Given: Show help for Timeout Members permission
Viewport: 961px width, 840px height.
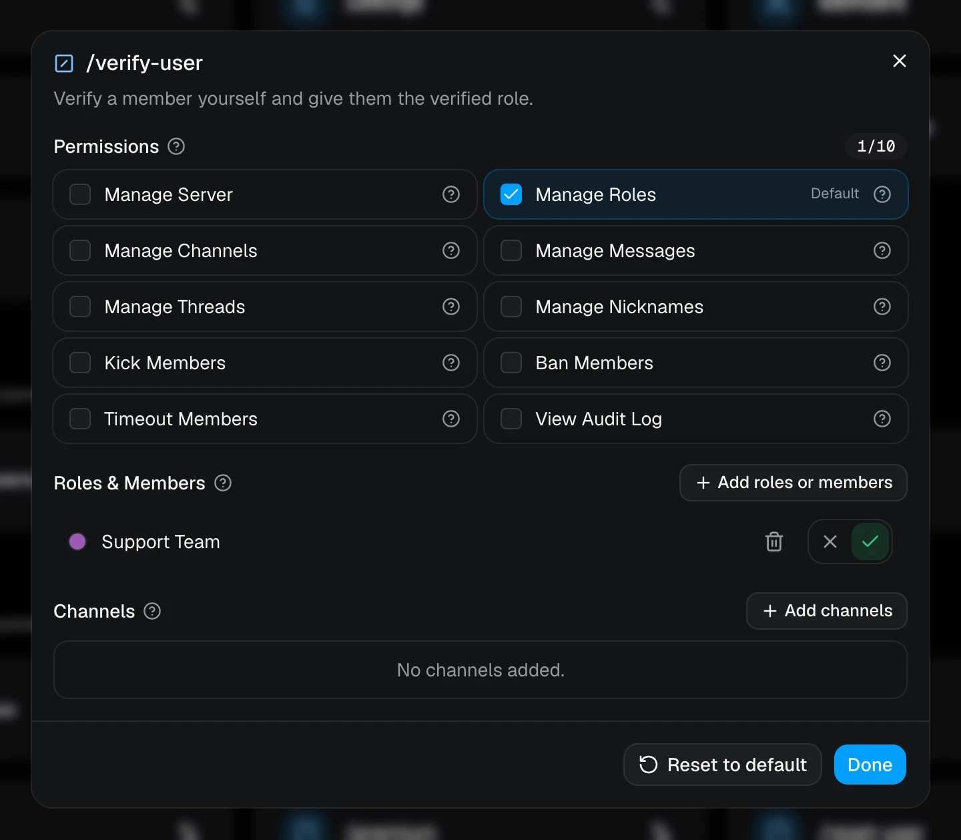Looking at the screenshot, I should 451,419.
